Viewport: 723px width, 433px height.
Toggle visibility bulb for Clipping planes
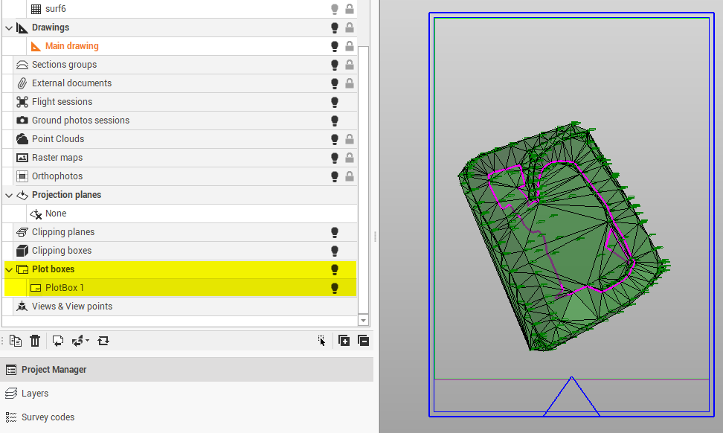[335, 232]
